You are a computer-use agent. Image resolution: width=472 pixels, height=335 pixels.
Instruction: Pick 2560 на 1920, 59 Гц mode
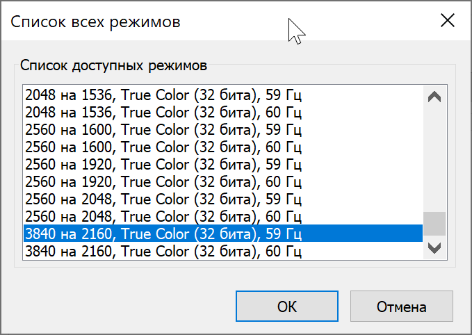[x=163, y=164]
